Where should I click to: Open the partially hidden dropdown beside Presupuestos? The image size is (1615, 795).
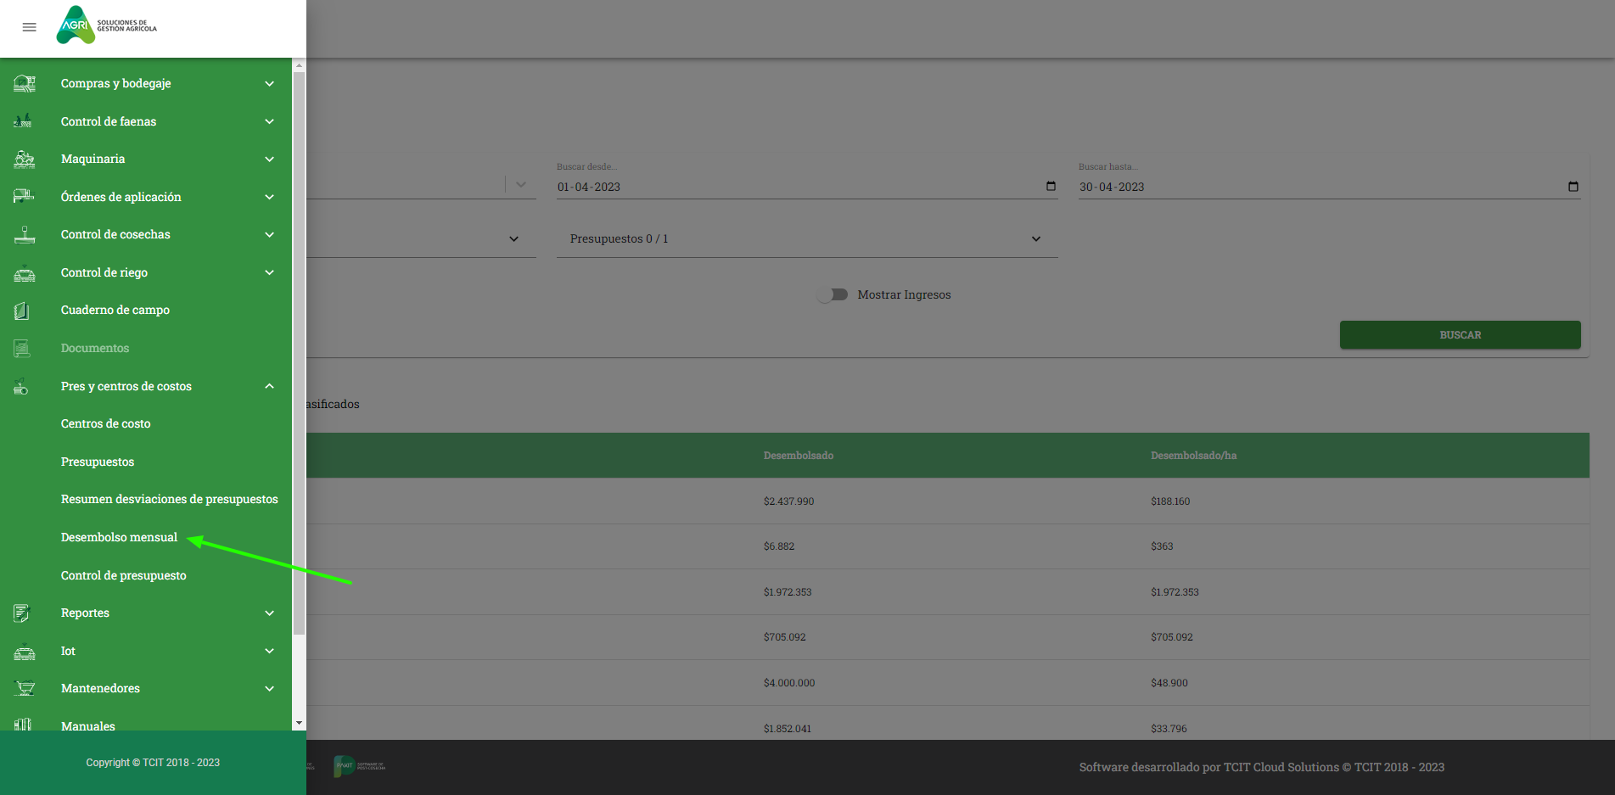point(513,239)
